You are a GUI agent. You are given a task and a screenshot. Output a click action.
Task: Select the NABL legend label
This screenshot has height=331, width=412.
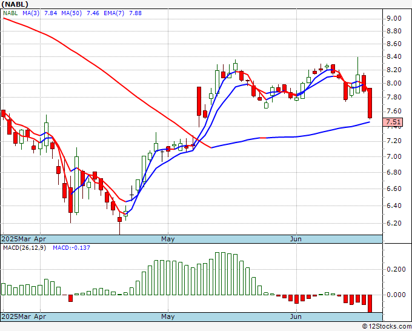[x=10, y=13]
